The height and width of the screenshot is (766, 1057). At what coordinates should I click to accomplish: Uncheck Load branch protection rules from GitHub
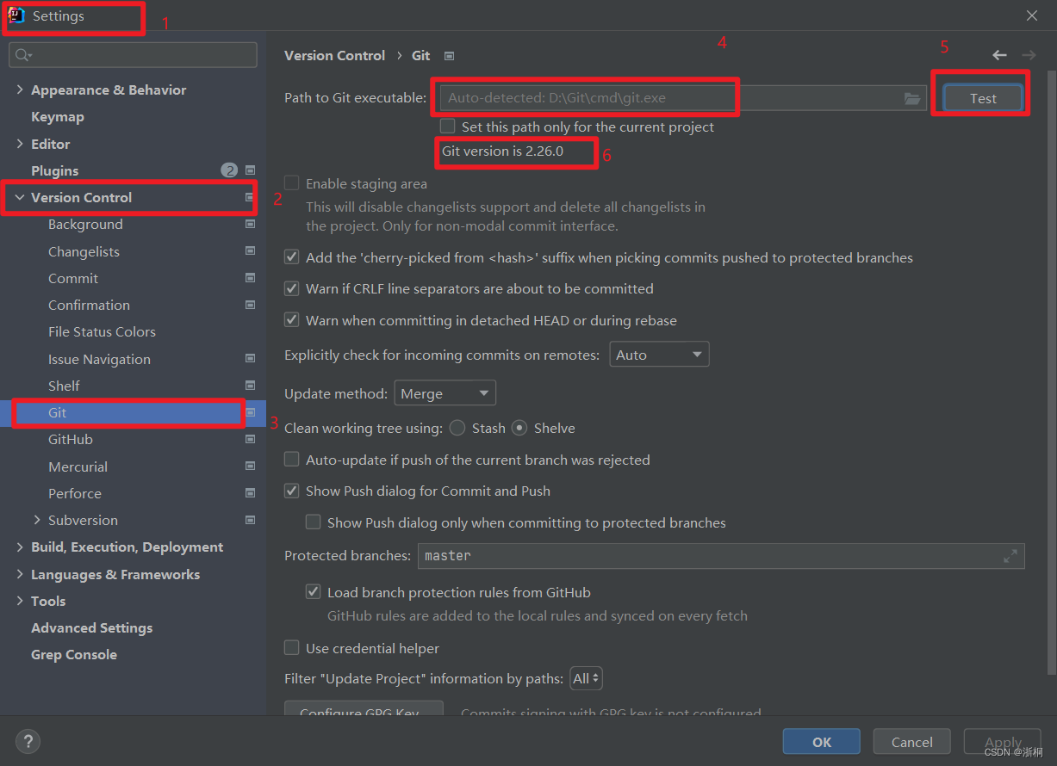tap(314, 592)
